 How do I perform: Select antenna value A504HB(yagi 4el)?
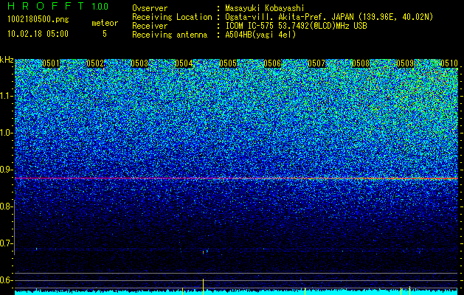[x=260, y=35]
